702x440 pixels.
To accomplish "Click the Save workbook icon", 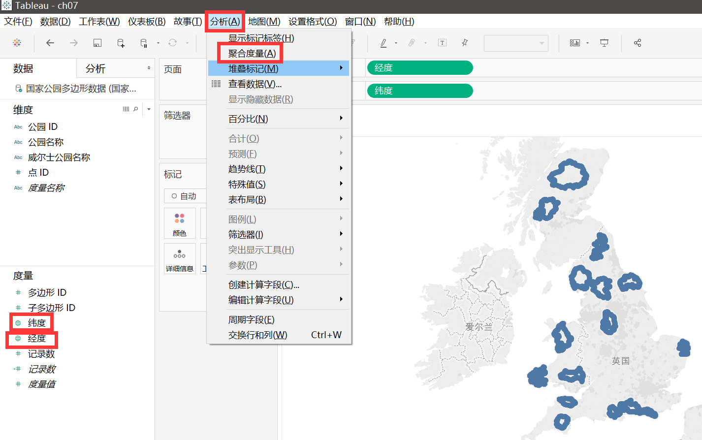I will pyautogui.click(x=97, y=43).
